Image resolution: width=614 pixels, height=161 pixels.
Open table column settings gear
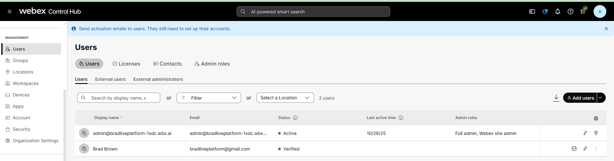coord(596,118)
